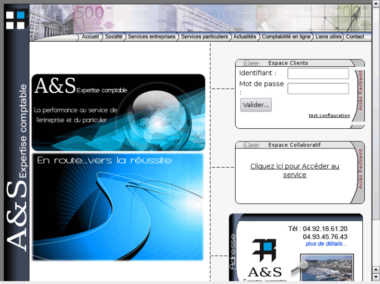
Task: Click the phone number 04.93.45.76.43
Action: 325,237
